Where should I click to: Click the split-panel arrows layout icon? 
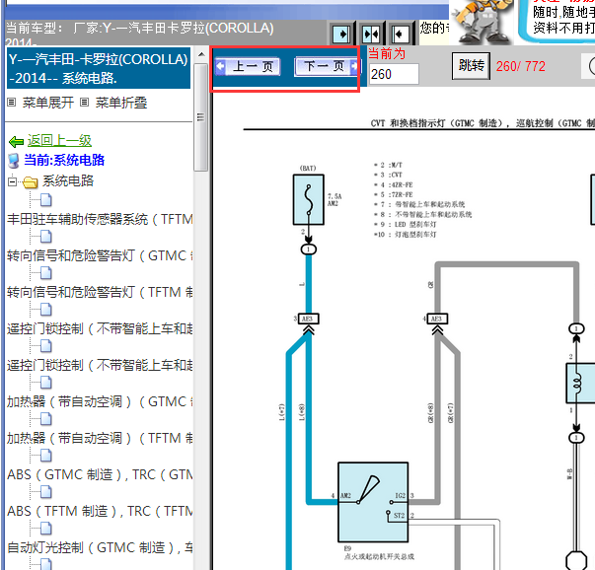point(371,35)
